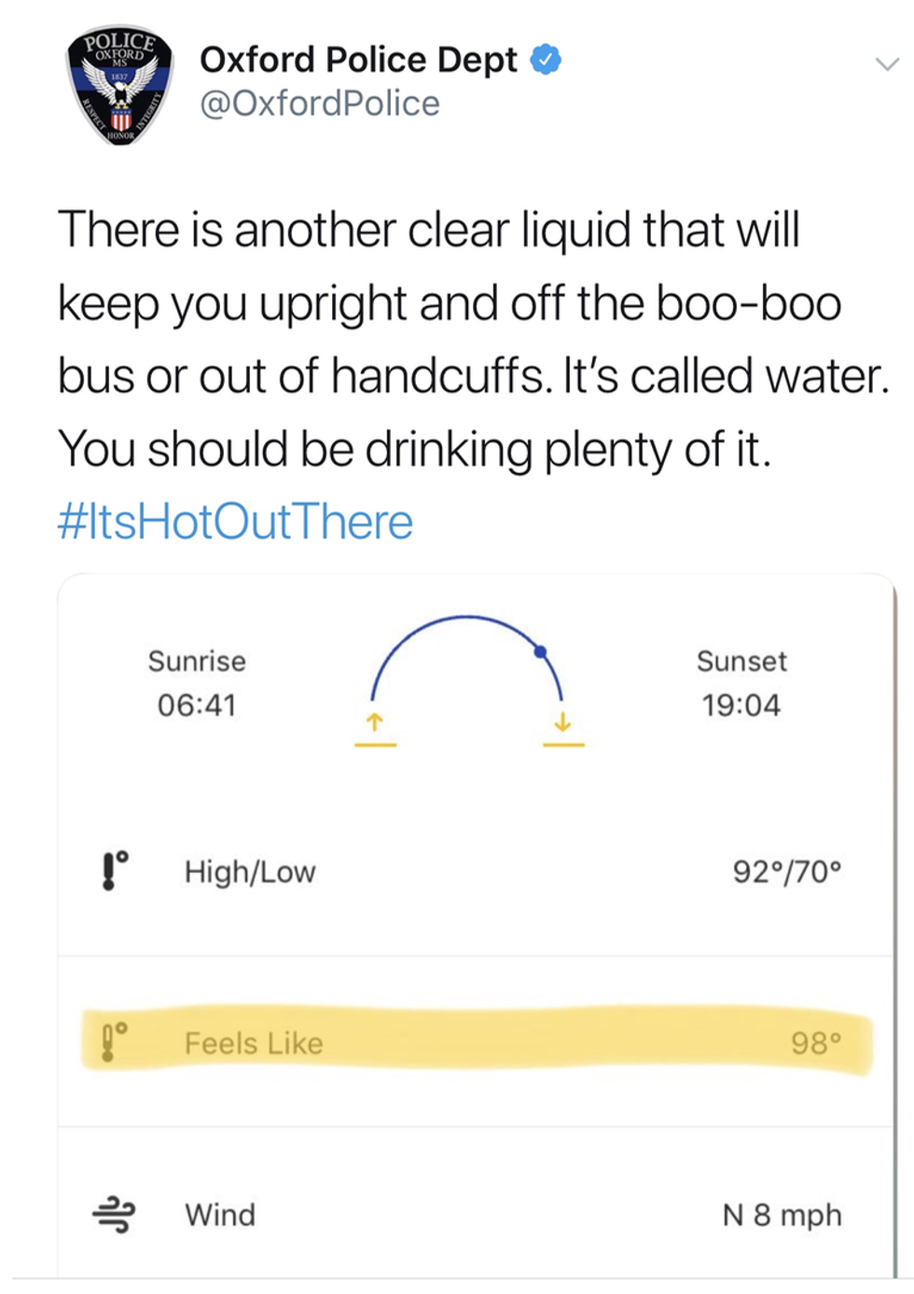Click the @OxfordPolice handle

pyautogui.click(x=319, y=104)
